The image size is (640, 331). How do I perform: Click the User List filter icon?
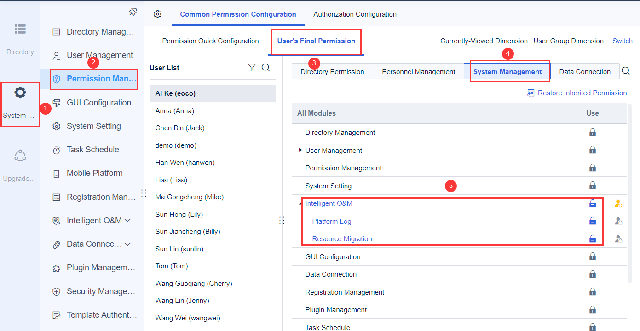pos(252,68)
